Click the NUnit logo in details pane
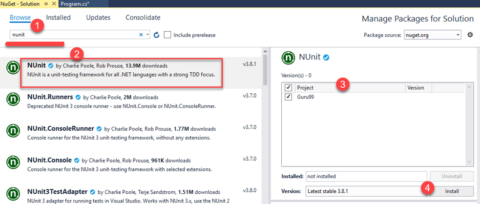 pos(289,58)
